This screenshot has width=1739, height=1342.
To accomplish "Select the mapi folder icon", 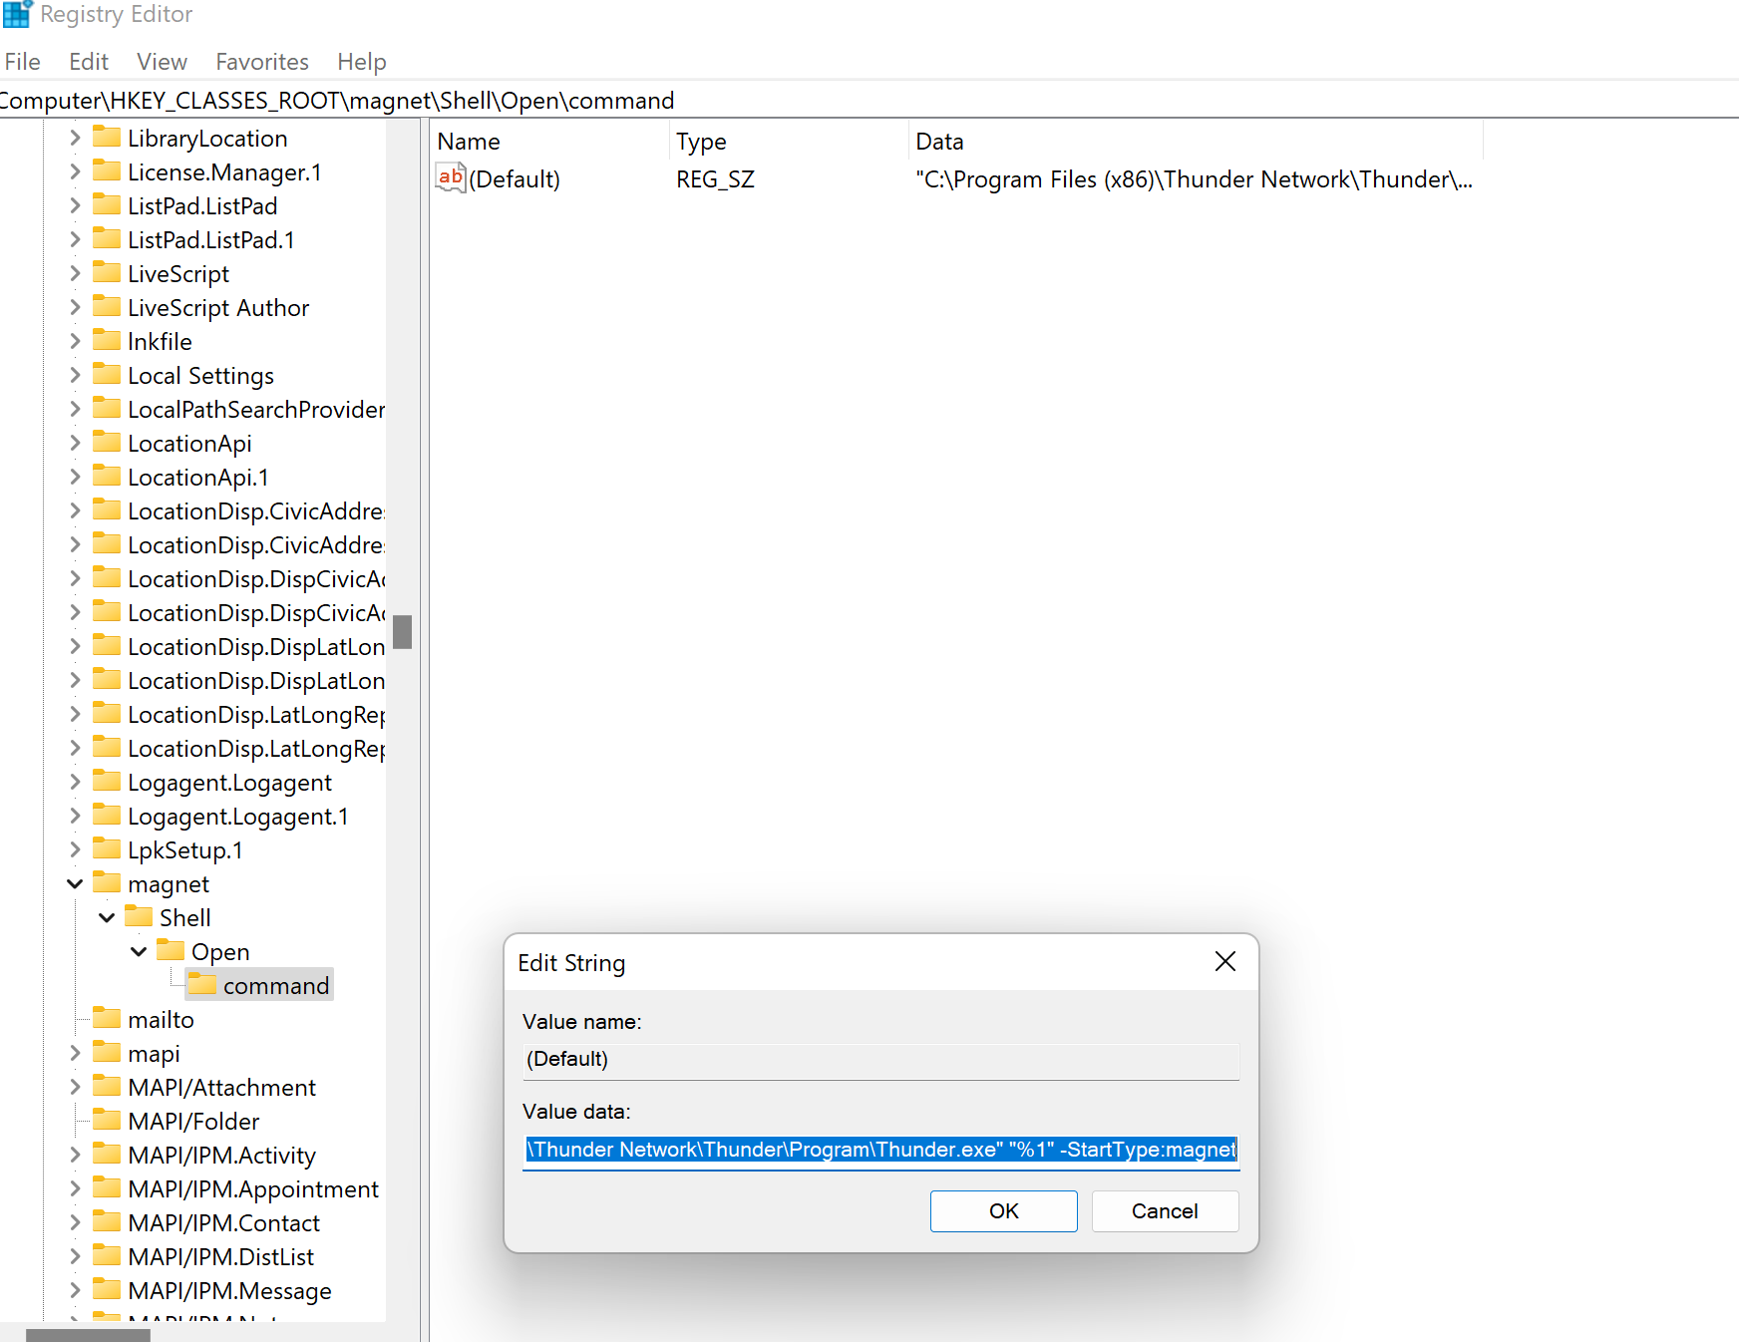I will (107, 1052).
